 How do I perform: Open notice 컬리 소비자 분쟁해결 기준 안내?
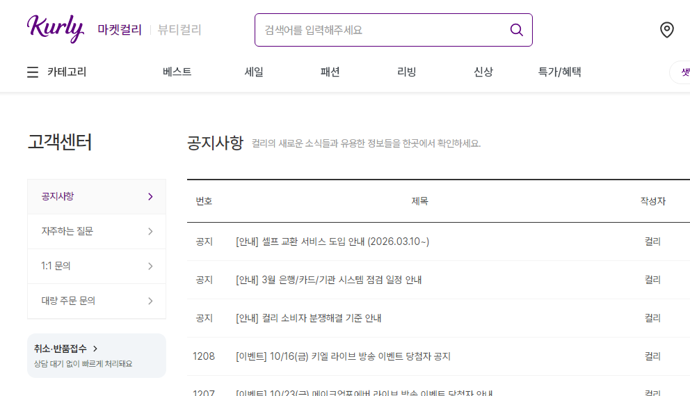point(308,318)
